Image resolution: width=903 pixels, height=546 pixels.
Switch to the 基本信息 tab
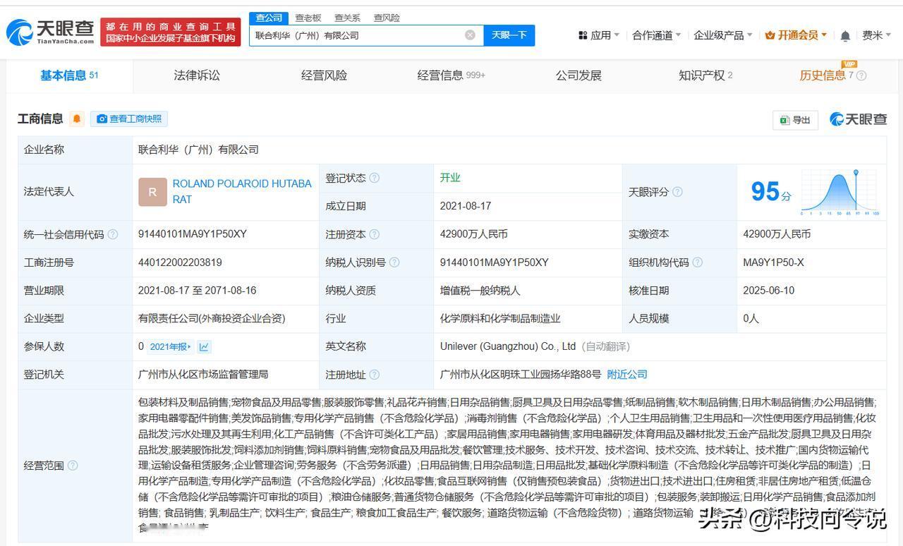click(69, 75)
